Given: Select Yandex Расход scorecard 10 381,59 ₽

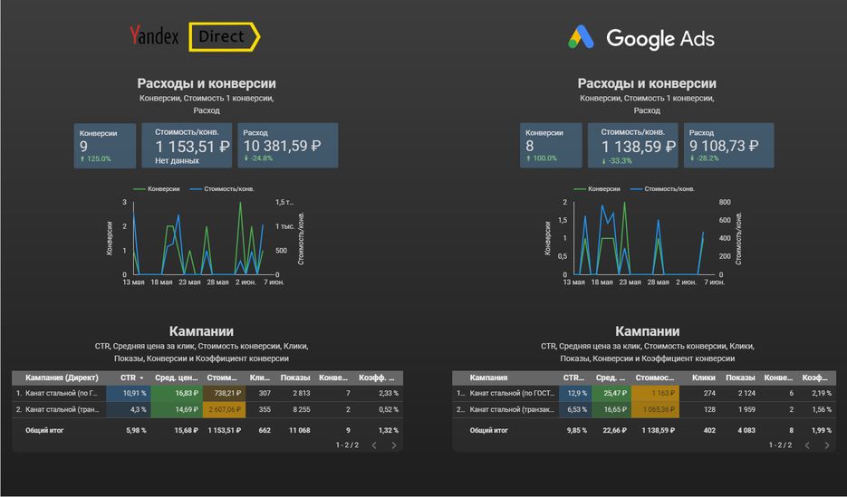Looking at the screenshot, I should click(288, 145).
